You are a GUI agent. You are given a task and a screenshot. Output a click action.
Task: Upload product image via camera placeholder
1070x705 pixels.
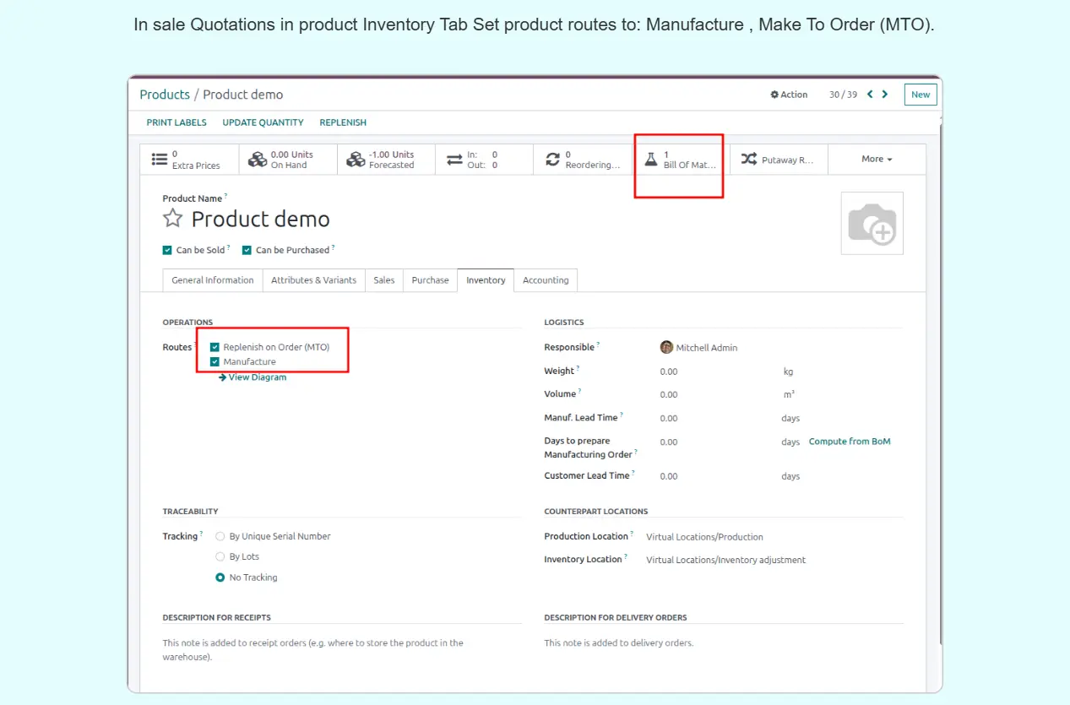click(872, 224)
